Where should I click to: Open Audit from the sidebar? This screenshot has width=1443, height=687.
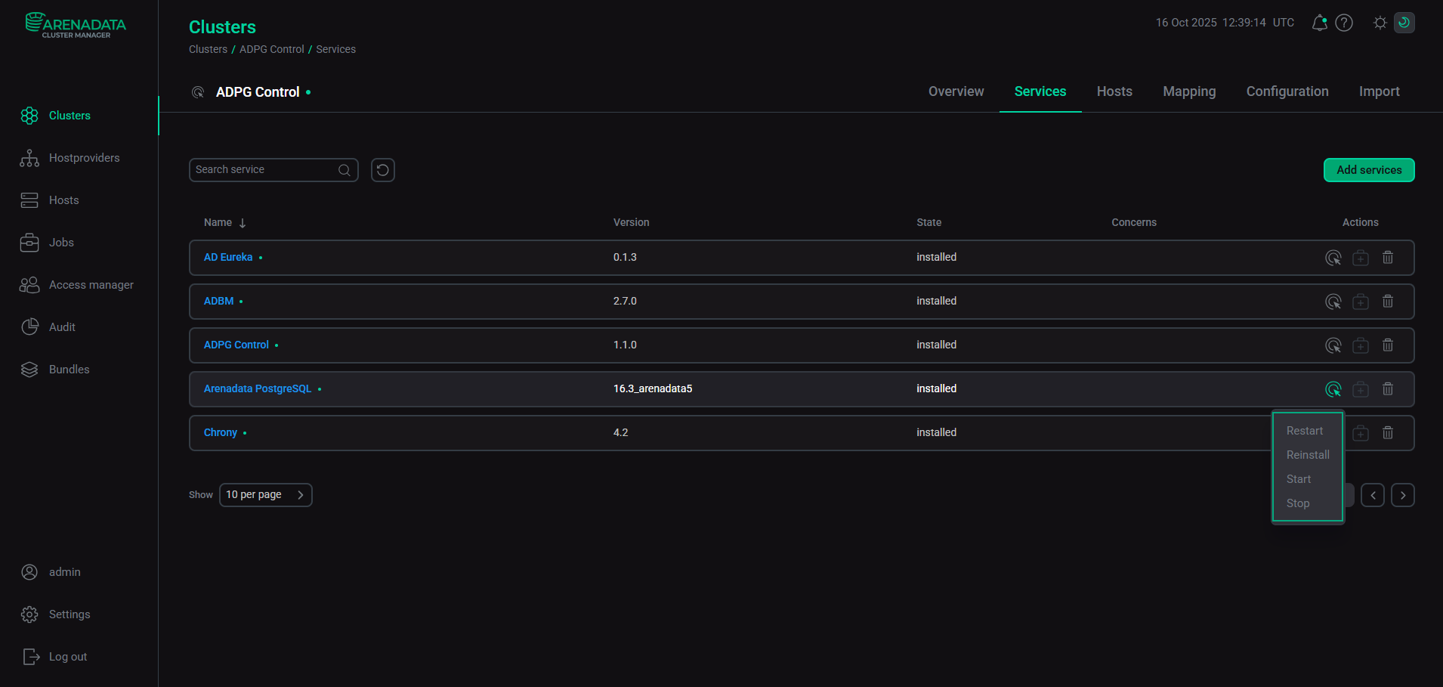(x=61, y=326)
